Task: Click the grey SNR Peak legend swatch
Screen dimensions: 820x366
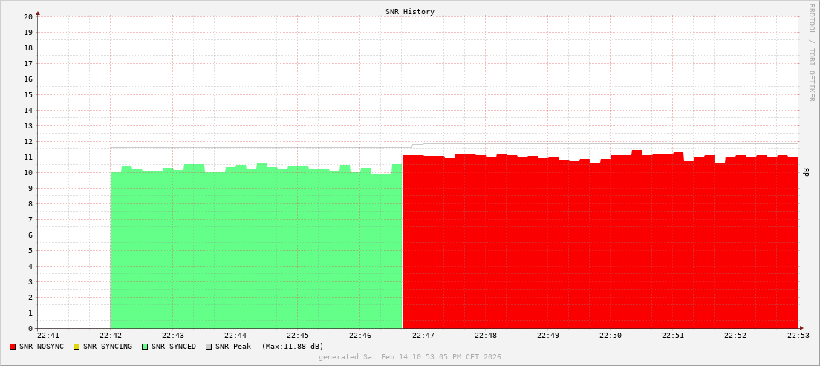Action: click(208, 347)
